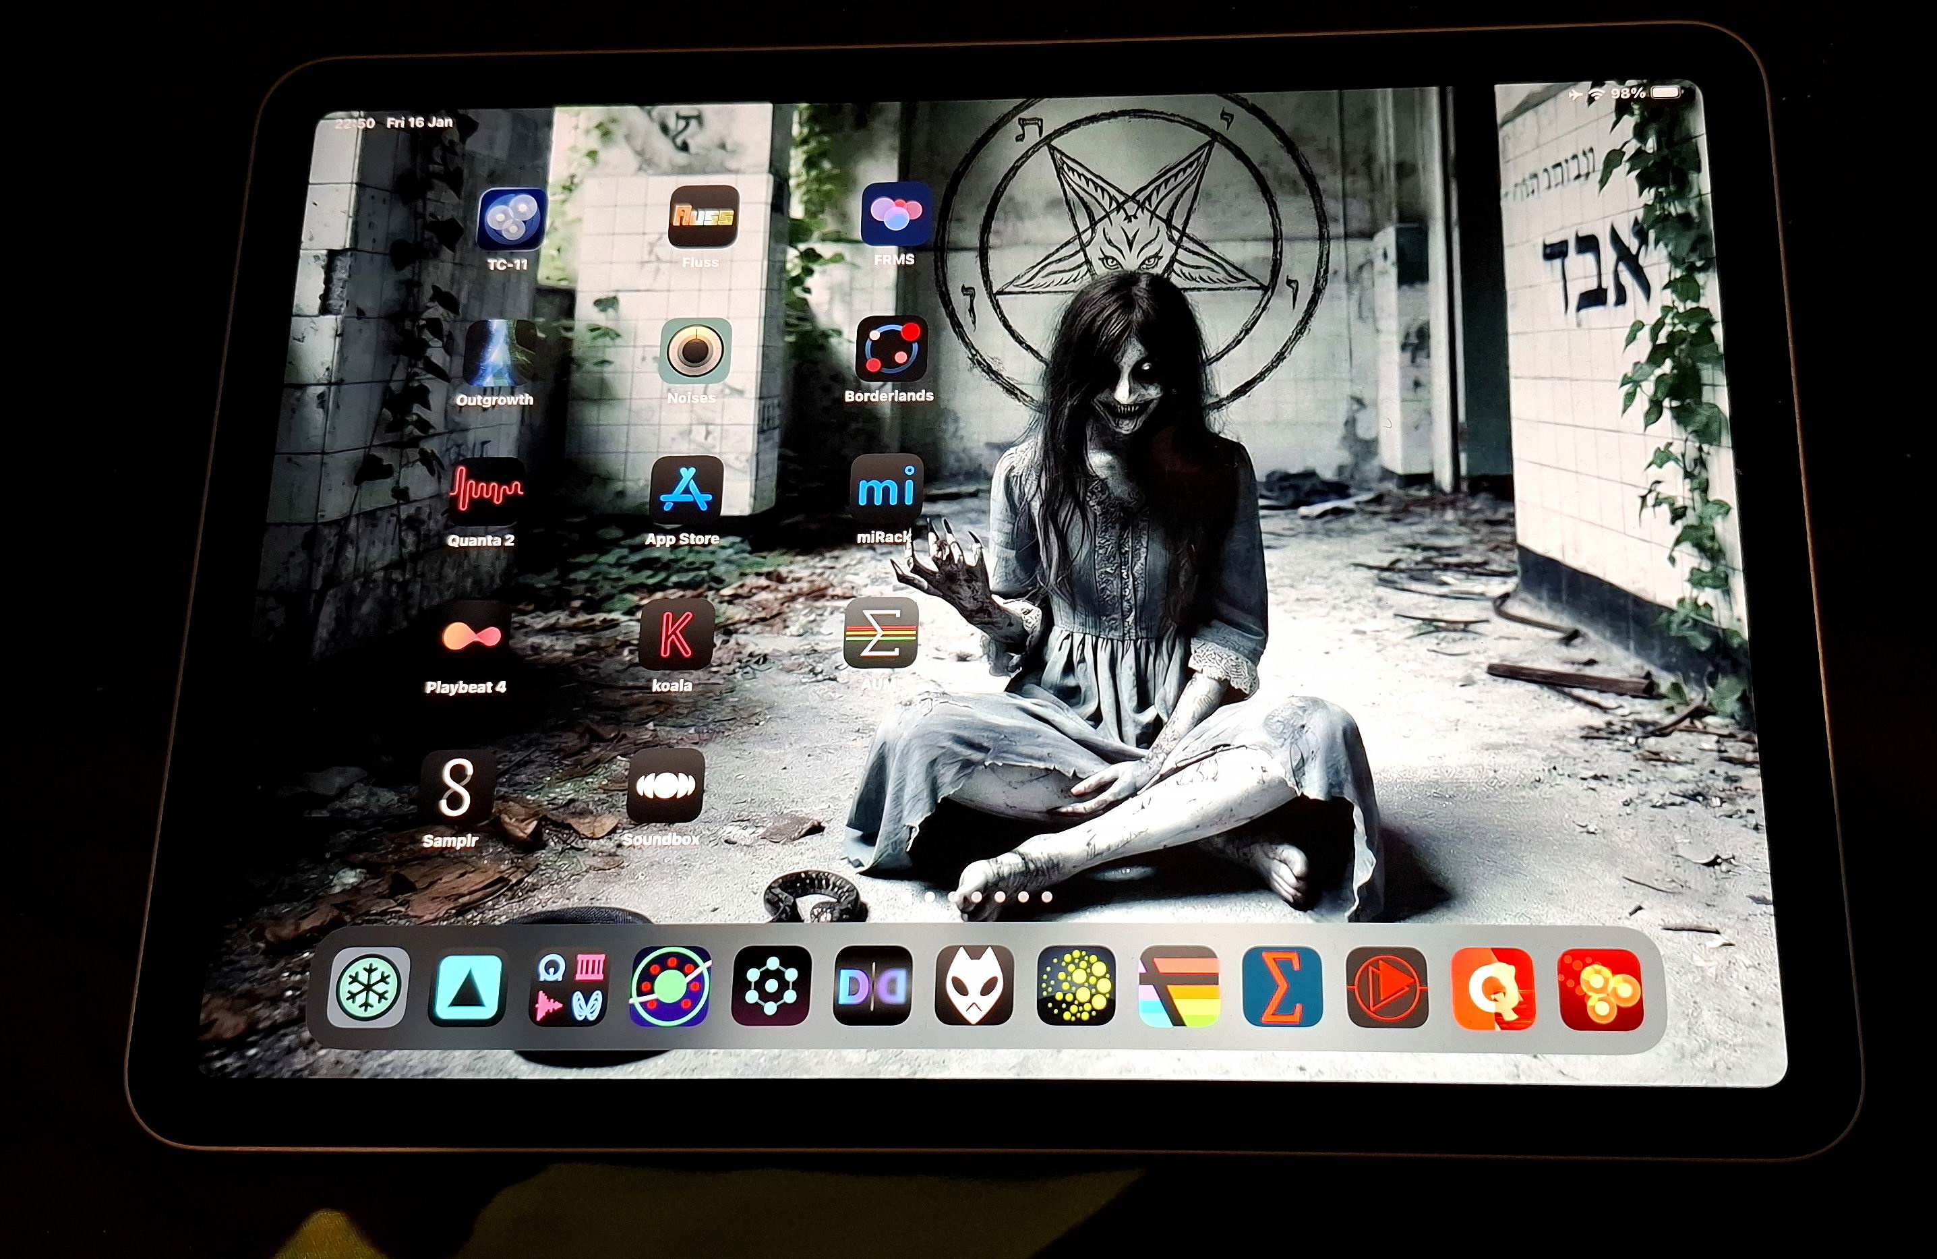Open snowflake icon app in dock
The height and width of the screenshot is (1259, 1937).
[x=369, y=987]
